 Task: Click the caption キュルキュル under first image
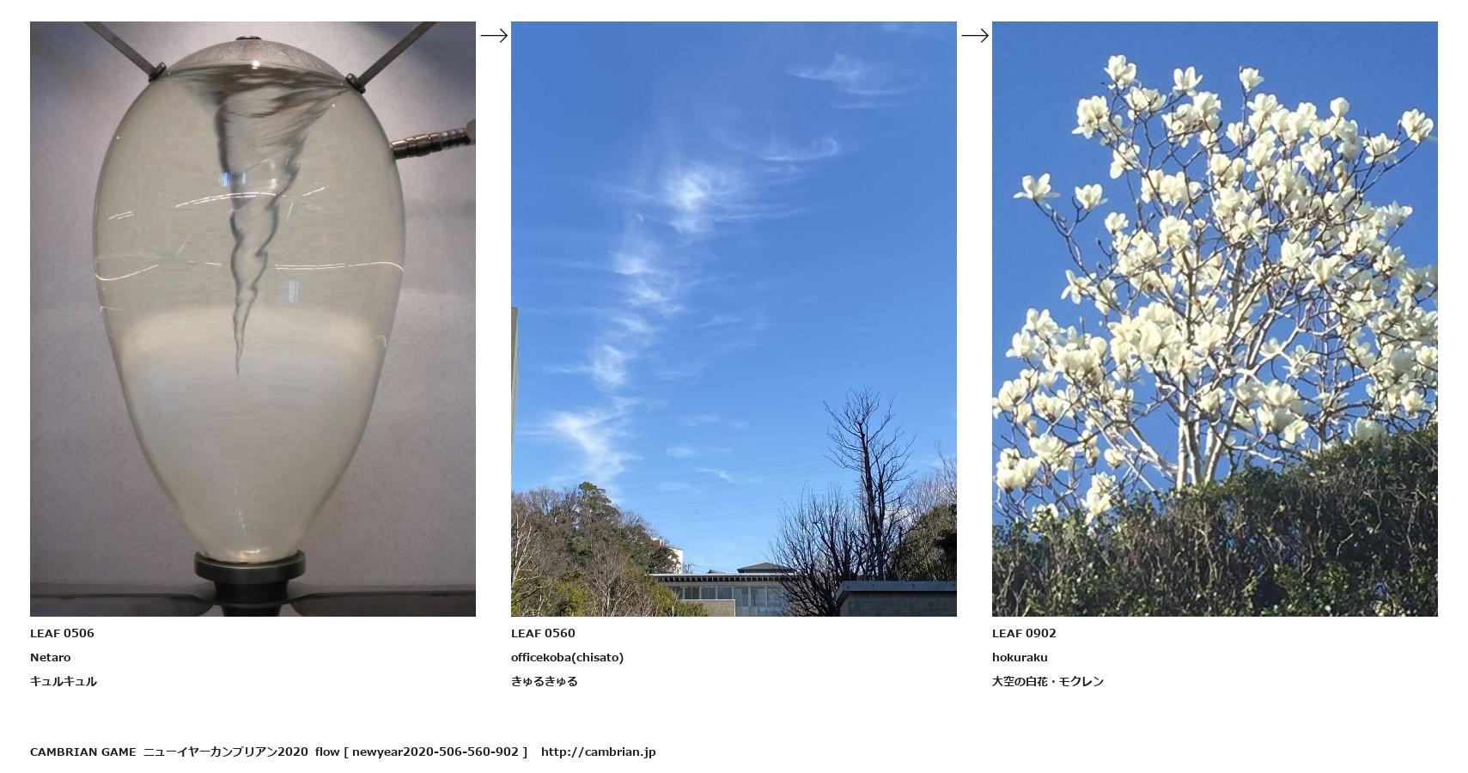tap(64, 681)
